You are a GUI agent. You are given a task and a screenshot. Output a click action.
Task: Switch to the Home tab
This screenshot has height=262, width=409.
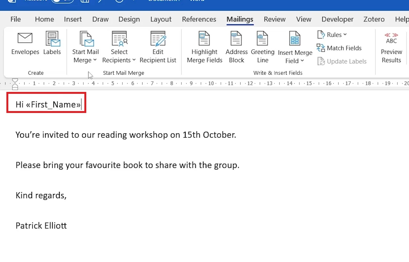click(x=44, y=19)
